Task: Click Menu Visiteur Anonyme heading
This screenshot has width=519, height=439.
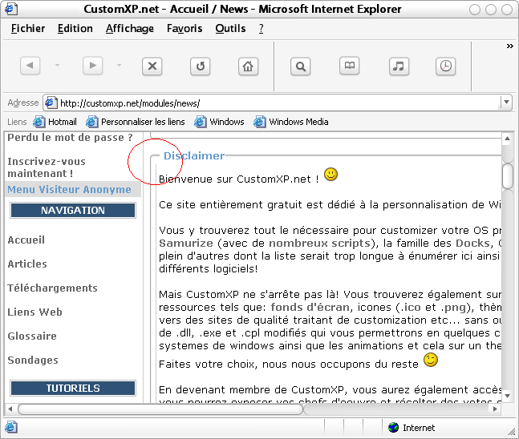Action: pyautogui.click(x=70, y=189)
